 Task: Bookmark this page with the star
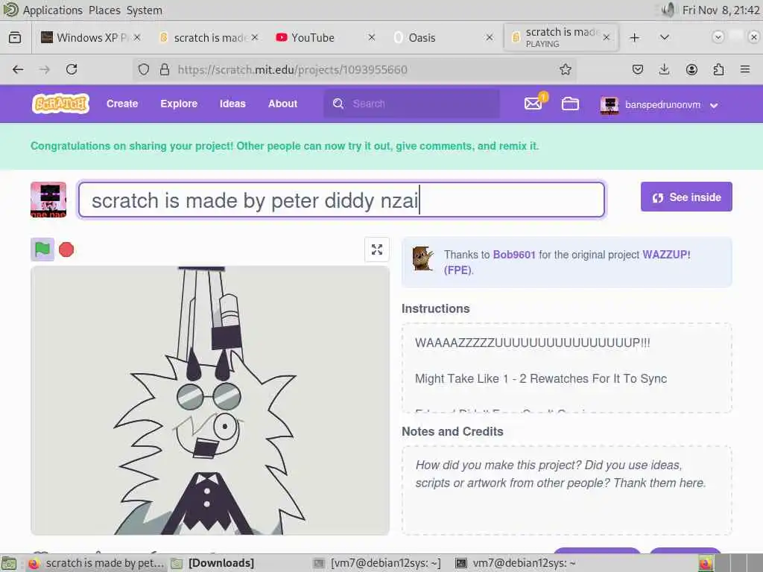click(565, 69)
